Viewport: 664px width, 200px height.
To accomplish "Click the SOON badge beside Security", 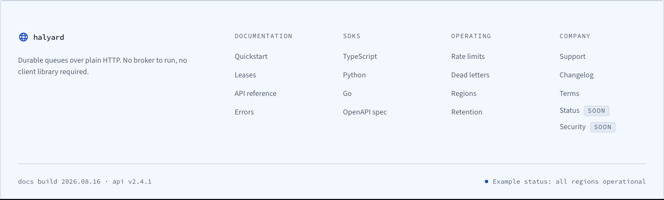I will tap(602, 127).
